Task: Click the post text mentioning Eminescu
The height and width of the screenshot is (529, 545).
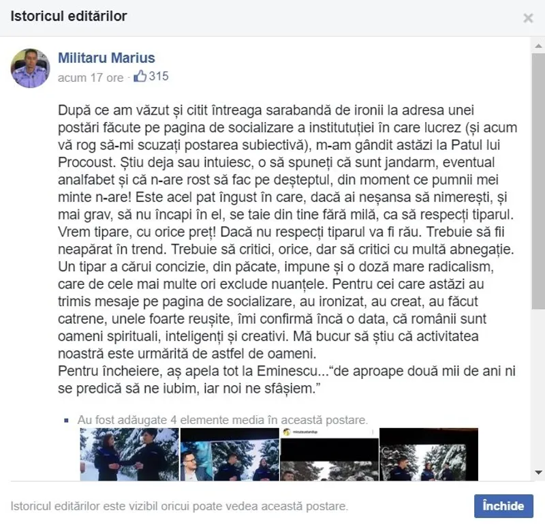Action: coord(286,380)
